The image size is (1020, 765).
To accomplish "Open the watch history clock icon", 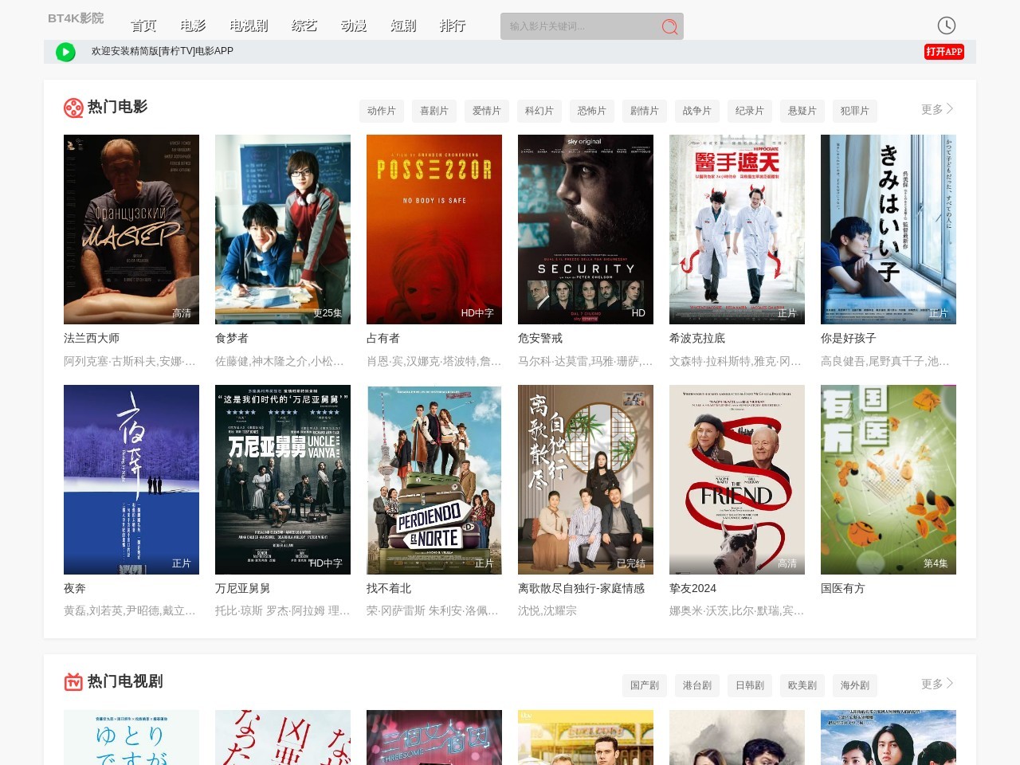I will (946, 25).
